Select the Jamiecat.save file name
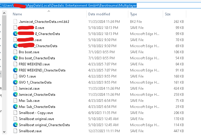 29,89
